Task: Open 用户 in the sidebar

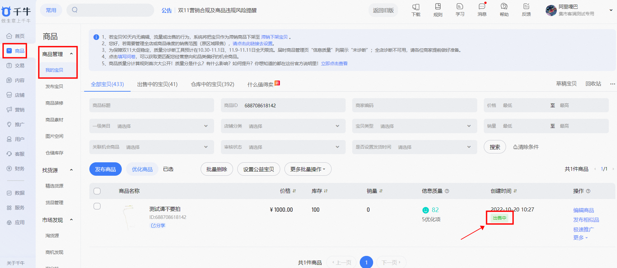Action: point(16,139)
